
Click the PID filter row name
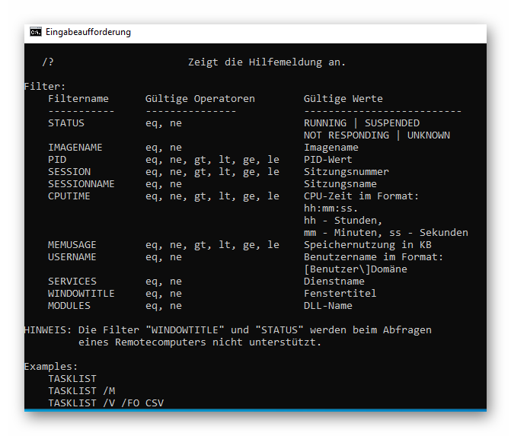tap(57, 160)
